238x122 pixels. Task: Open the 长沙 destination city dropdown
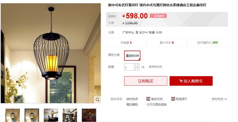click(x=144, y=32)
